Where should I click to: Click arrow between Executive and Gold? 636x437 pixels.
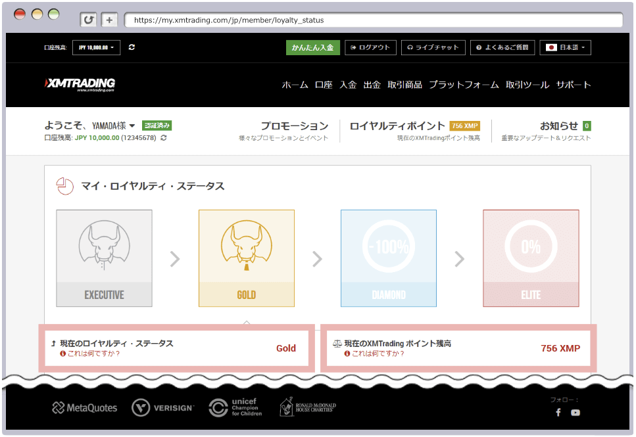(175, 259)
